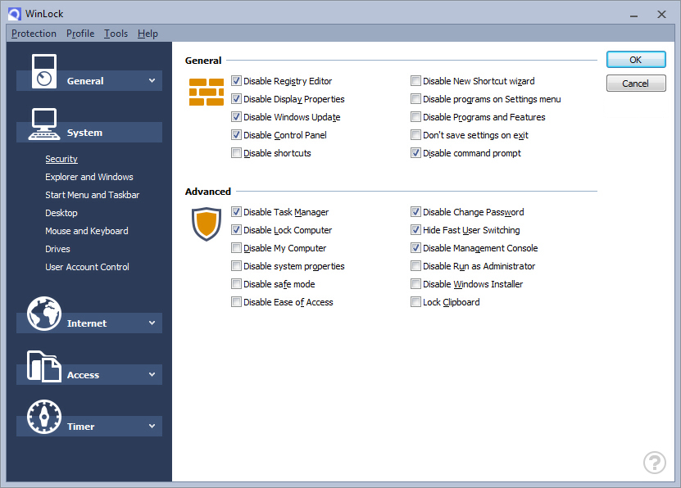Expand the Timer sidebar section
681x488 pixels.
(152, 427)
